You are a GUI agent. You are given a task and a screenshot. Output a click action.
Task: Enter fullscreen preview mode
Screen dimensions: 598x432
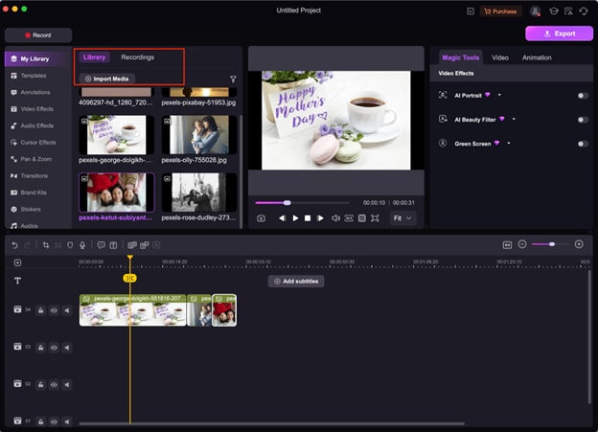pos(375,218)
